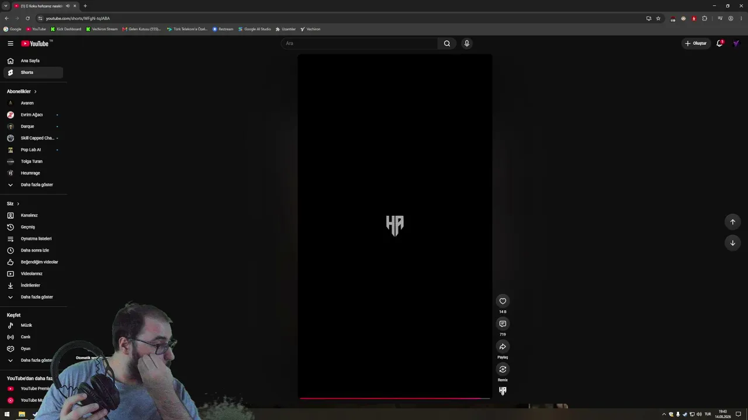Open Daha sonra izle list
The height and width of the screenshot is (420, 748).
(x=33, y=250)
